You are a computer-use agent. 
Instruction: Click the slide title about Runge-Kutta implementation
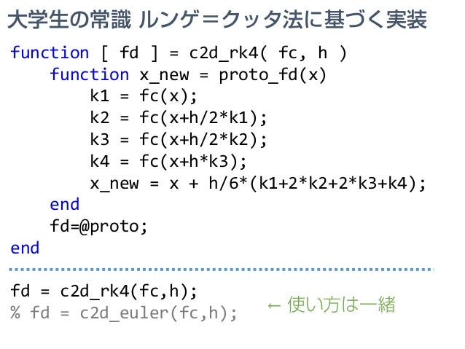pos(216,20)
